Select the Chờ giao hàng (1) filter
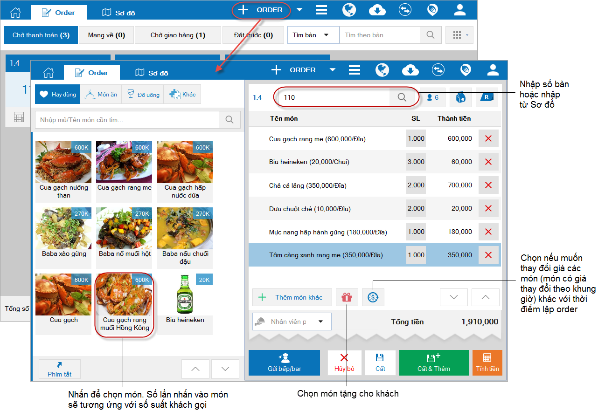 (178, 35)
